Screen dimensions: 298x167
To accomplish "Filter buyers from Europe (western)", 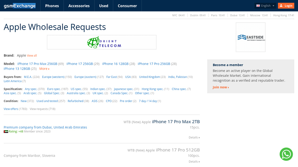I will pyautogui.click(x=53, y=77).
